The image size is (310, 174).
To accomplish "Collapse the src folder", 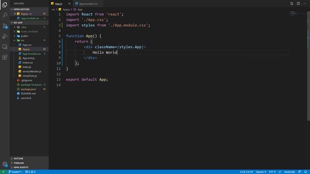I will pyautogui.click(x=29, y=41).
